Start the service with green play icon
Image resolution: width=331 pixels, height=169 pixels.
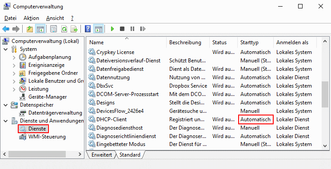(x=112, y=29)
